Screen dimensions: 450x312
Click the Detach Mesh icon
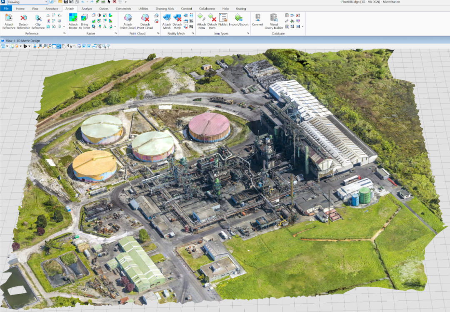coord(177,18)
